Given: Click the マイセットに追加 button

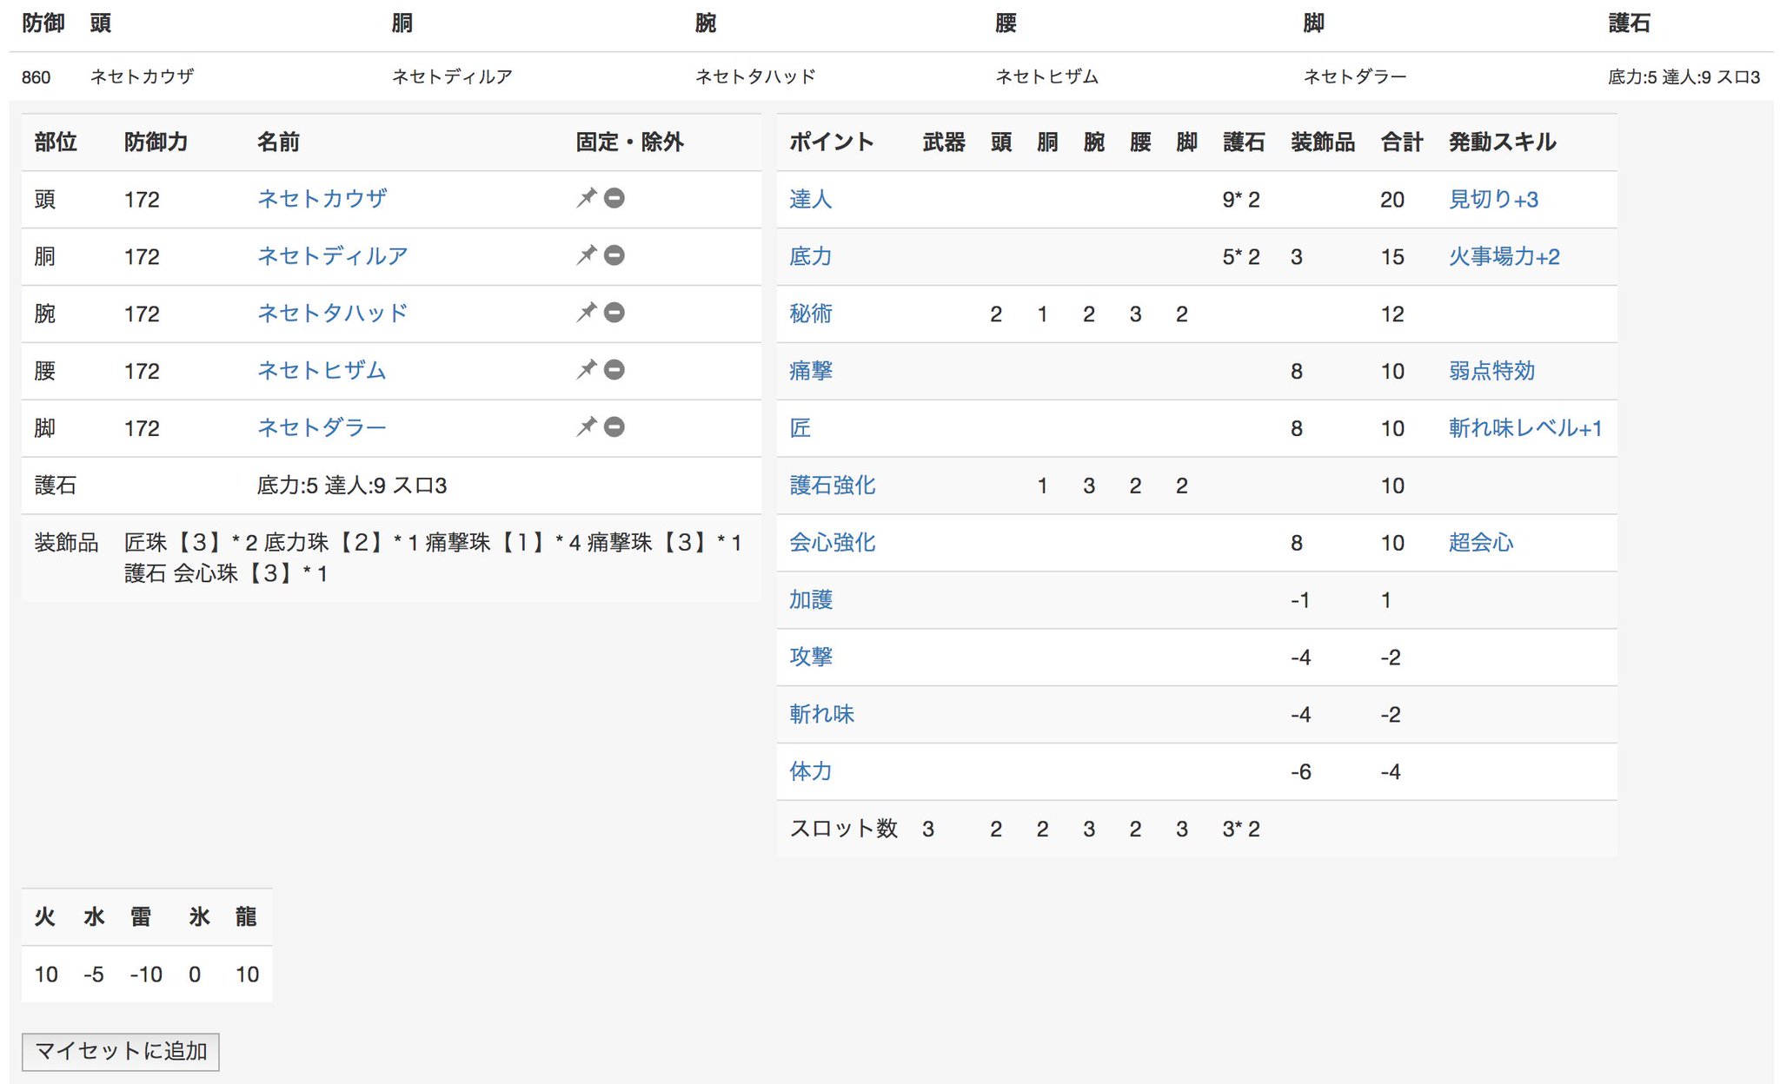Looking at the screenshot, I should [x=120, y=1051].
